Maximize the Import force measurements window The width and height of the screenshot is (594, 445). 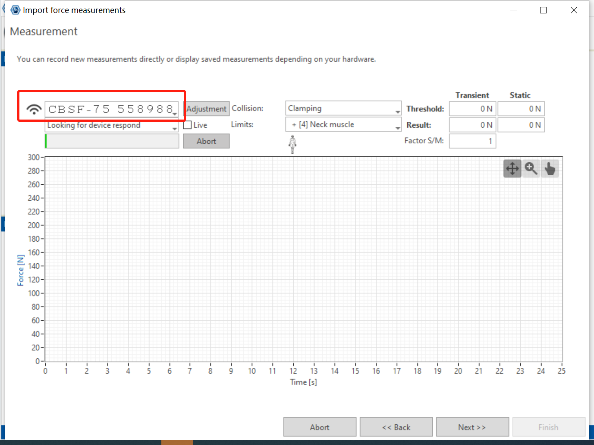point(544,10)
